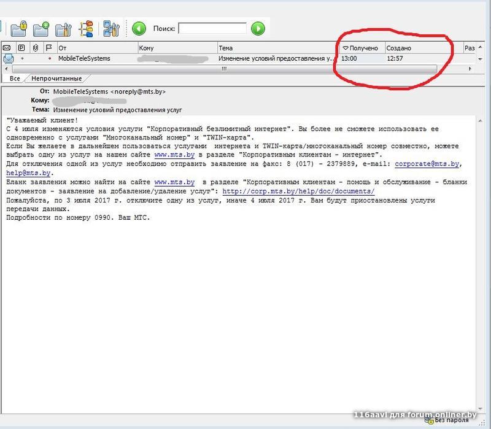Click the message status icon of MobileTeleSystems row
This screenshot has width=491, height=429.
8,58
